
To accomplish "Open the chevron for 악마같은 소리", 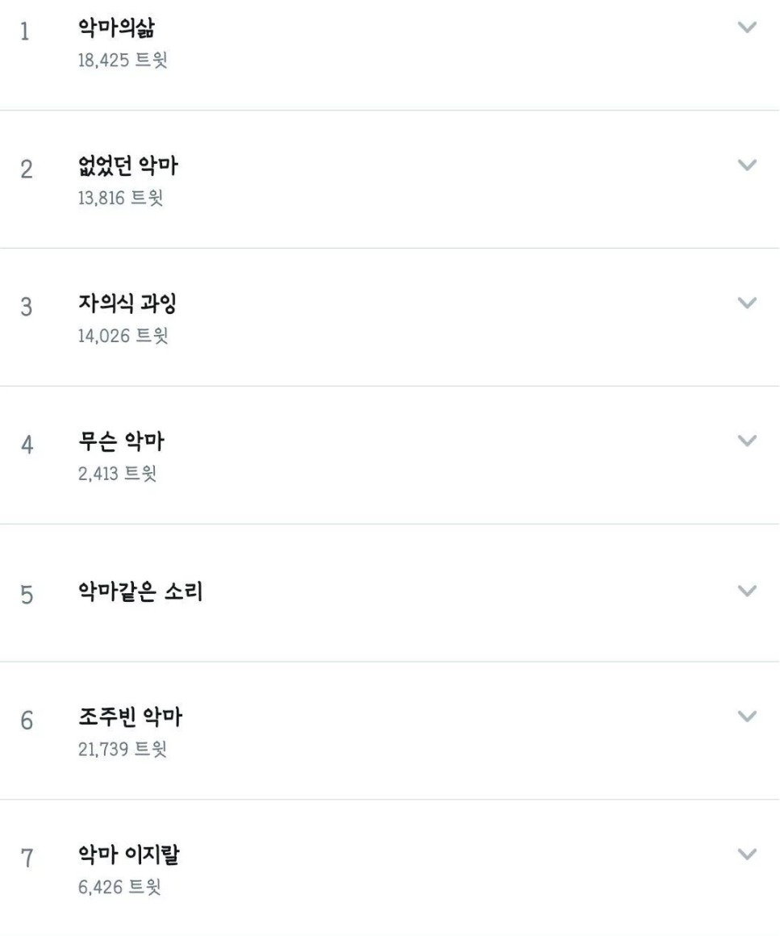I will [748, 591].
